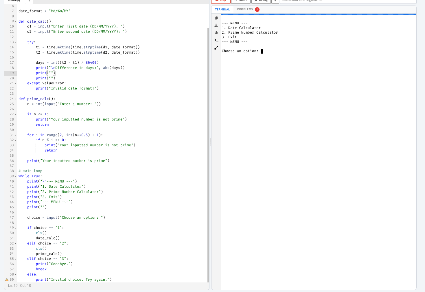Click '2. Prime Number Calculator' in the terminal output
Screen dimensions: 425x292
pyautogui.click(x=250, y=32)
